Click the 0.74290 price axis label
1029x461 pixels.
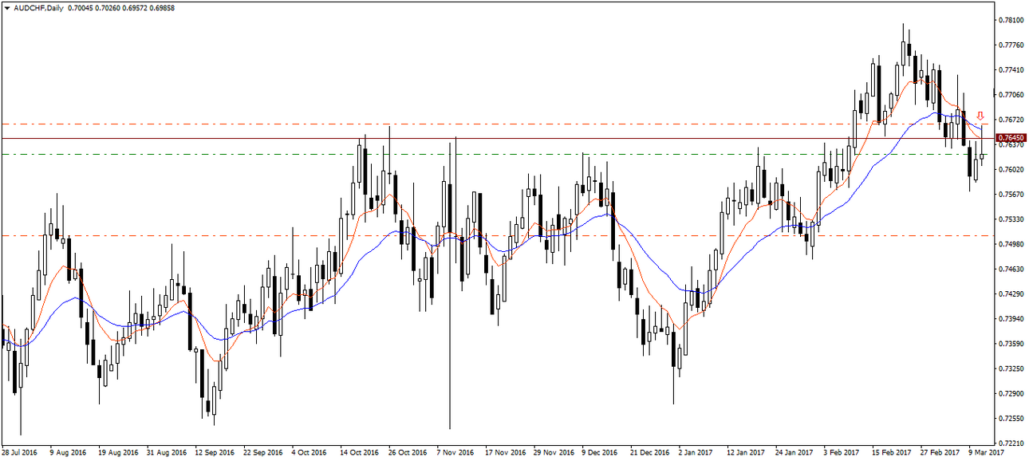point(1011,294)
